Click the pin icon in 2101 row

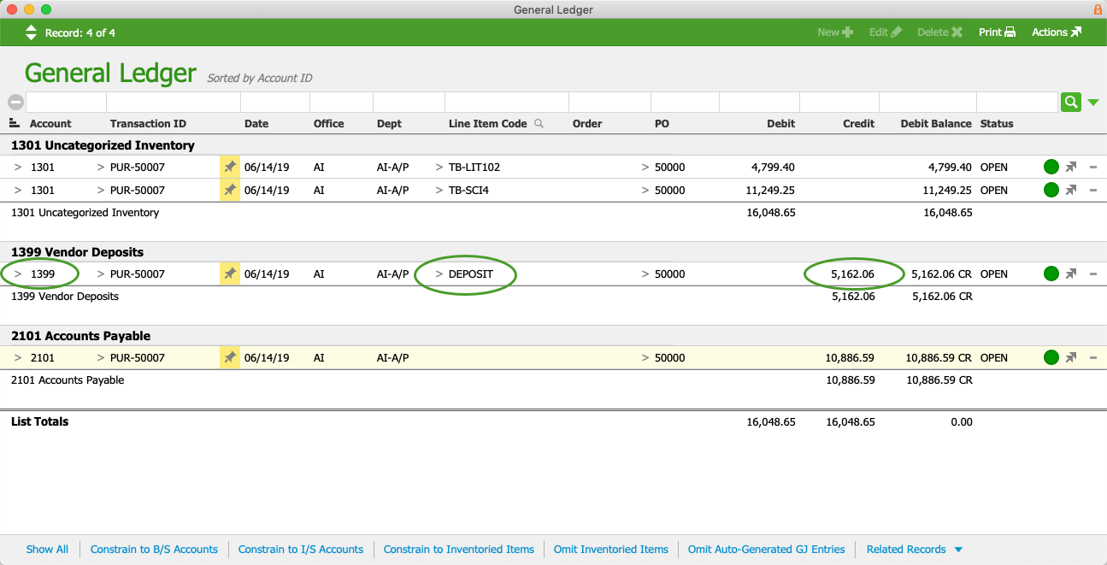(230, 357)
